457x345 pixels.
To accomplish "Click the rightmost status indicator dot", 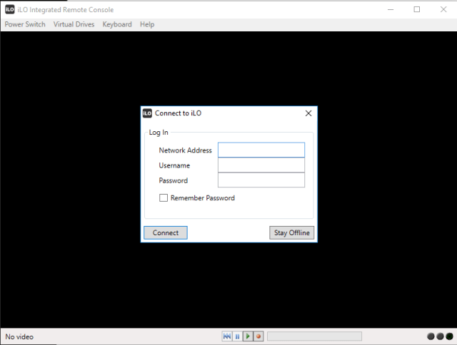I will [x=449, y=336].
